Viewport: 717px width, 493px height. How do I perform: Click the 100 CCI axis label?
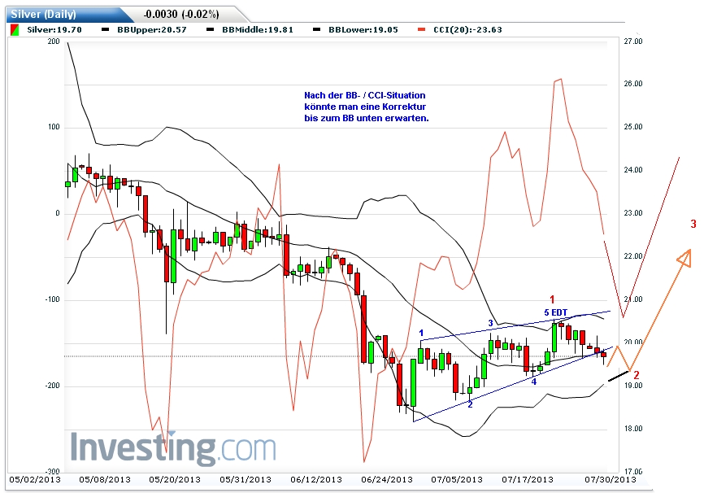pos(54,127)
